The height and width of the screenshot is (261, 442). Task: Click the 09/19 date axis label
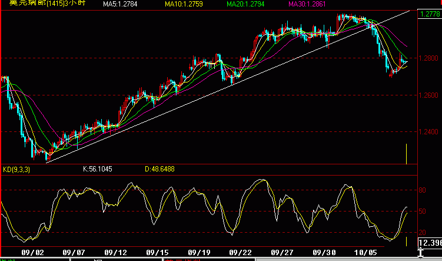pyautogui.click(x=199, y=253)
